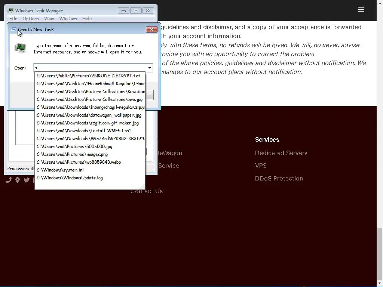Viewport: 383px width, 287px height.
Task: Open the VPS footer link
Action: 261,166
